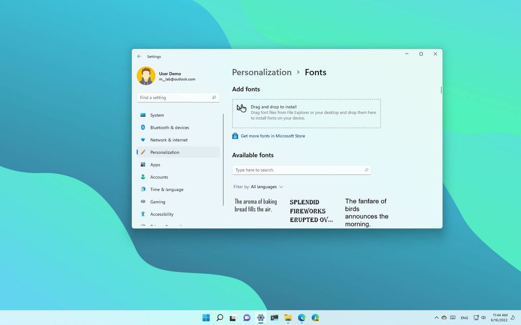Click the Personalization breadcrumb at the top
The width and height of the screenshot is (521, 325).
(x=262, y=72)
